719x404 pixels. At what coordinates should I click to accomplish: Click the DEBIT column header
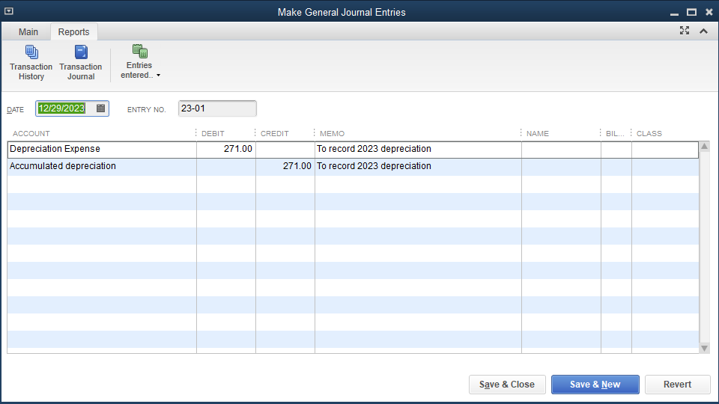coord(213,134)
